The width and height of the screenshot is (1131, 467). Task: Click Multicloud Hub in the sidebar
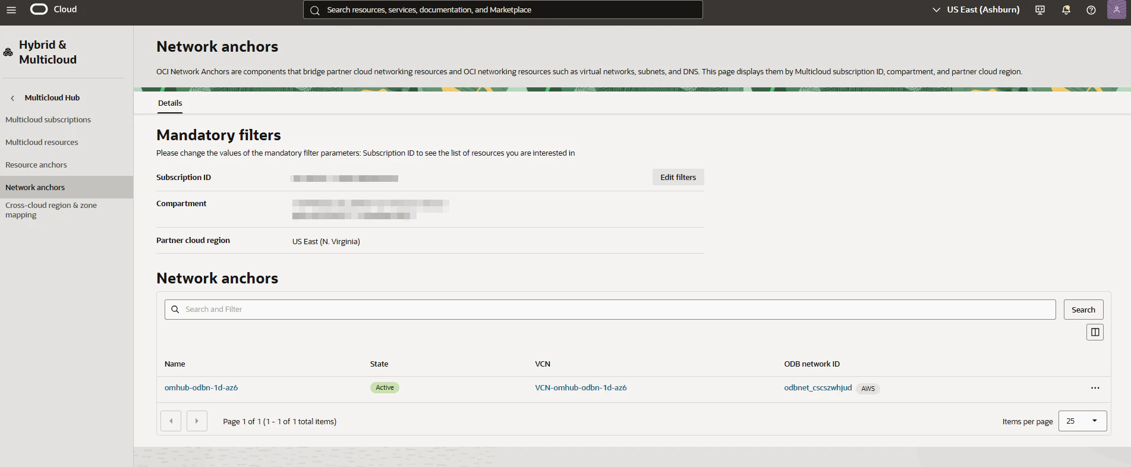[x=52, y=98]
